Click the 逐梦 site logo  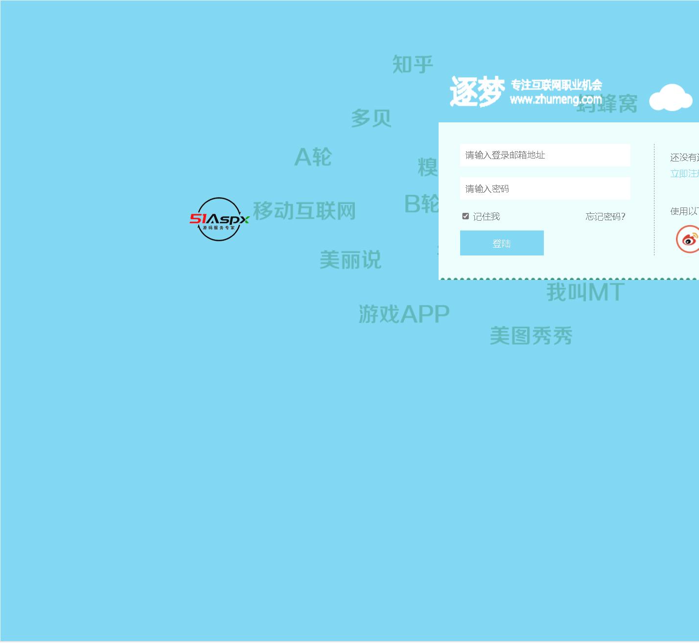(x=477, y=92)
